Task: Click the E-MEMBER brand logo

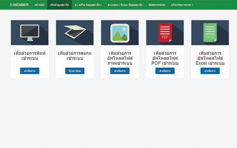Action: (x=19, y=5)
